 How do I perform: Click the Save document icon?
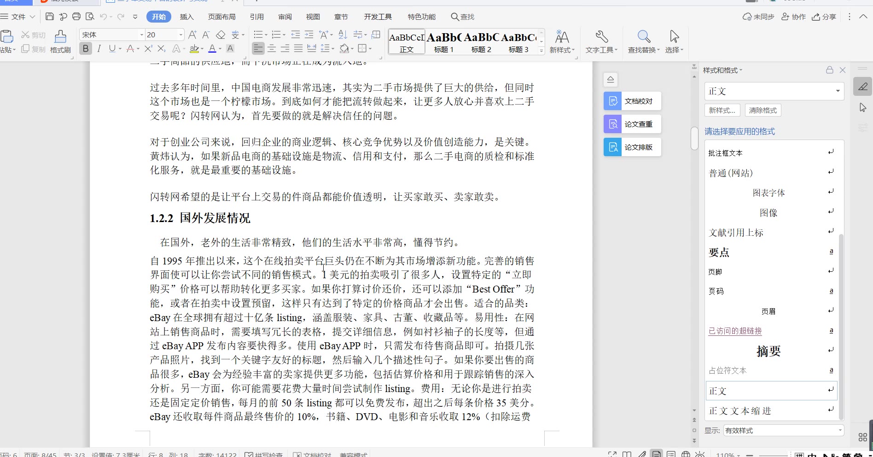pos(50,17)
